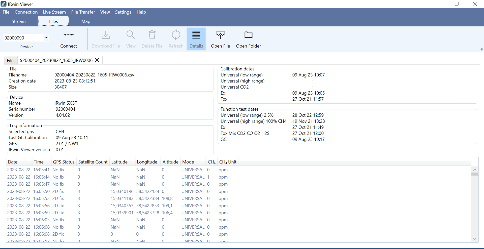Viewport: 484px width, 249px height.
Task: Switch to the Stream tab
Action: coord(19,21)
